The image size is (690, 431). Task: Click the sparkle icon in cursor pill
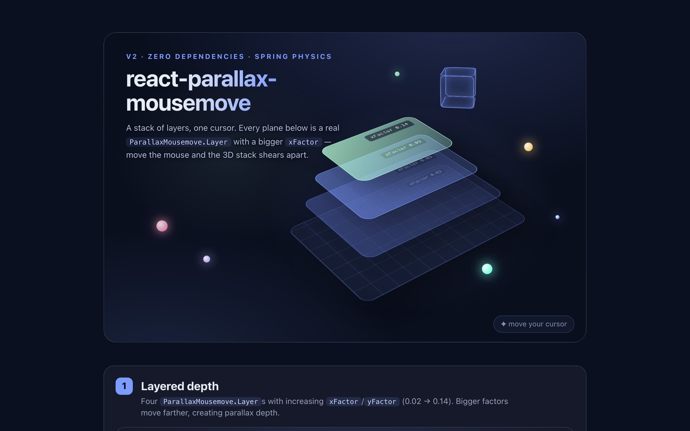pyautogui.click(x=503, y=324)
